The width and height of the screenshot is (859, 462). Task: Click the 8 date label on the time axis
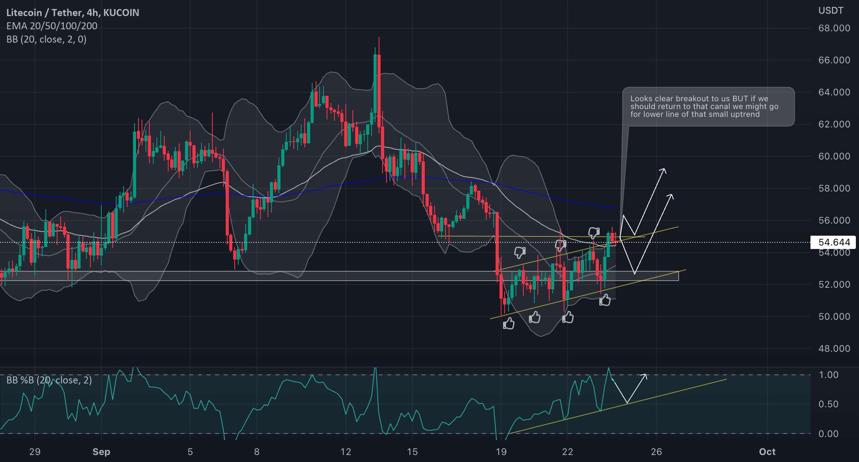[x=257, y=452]
